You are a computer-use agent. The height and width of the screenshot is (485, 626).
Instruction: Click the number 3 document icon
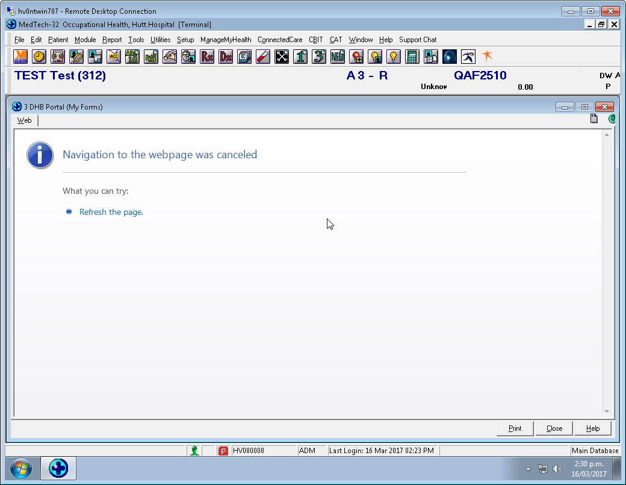tap(319, 57)
